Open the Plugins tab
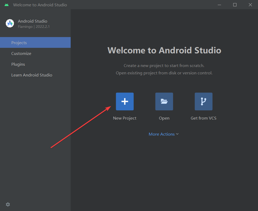The image size is (258, 211). click(35, 64)
